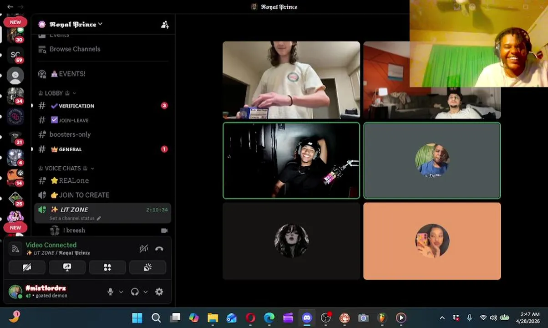This screenshot has height=328, width=548.
Task: Click the ! breesh participant entry
Action: click(x=109, y=231)
